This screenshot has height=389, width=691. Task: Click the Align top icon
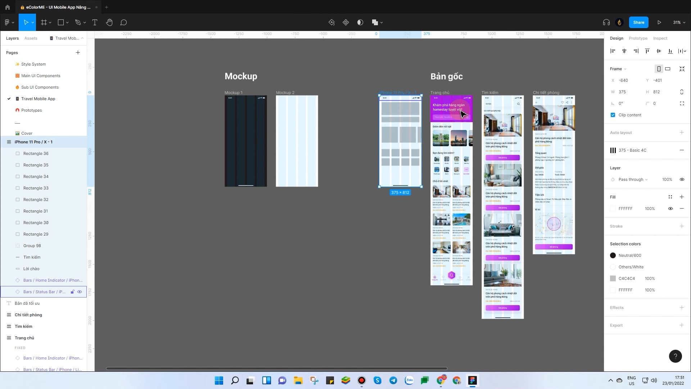click(x=647, y=51)
